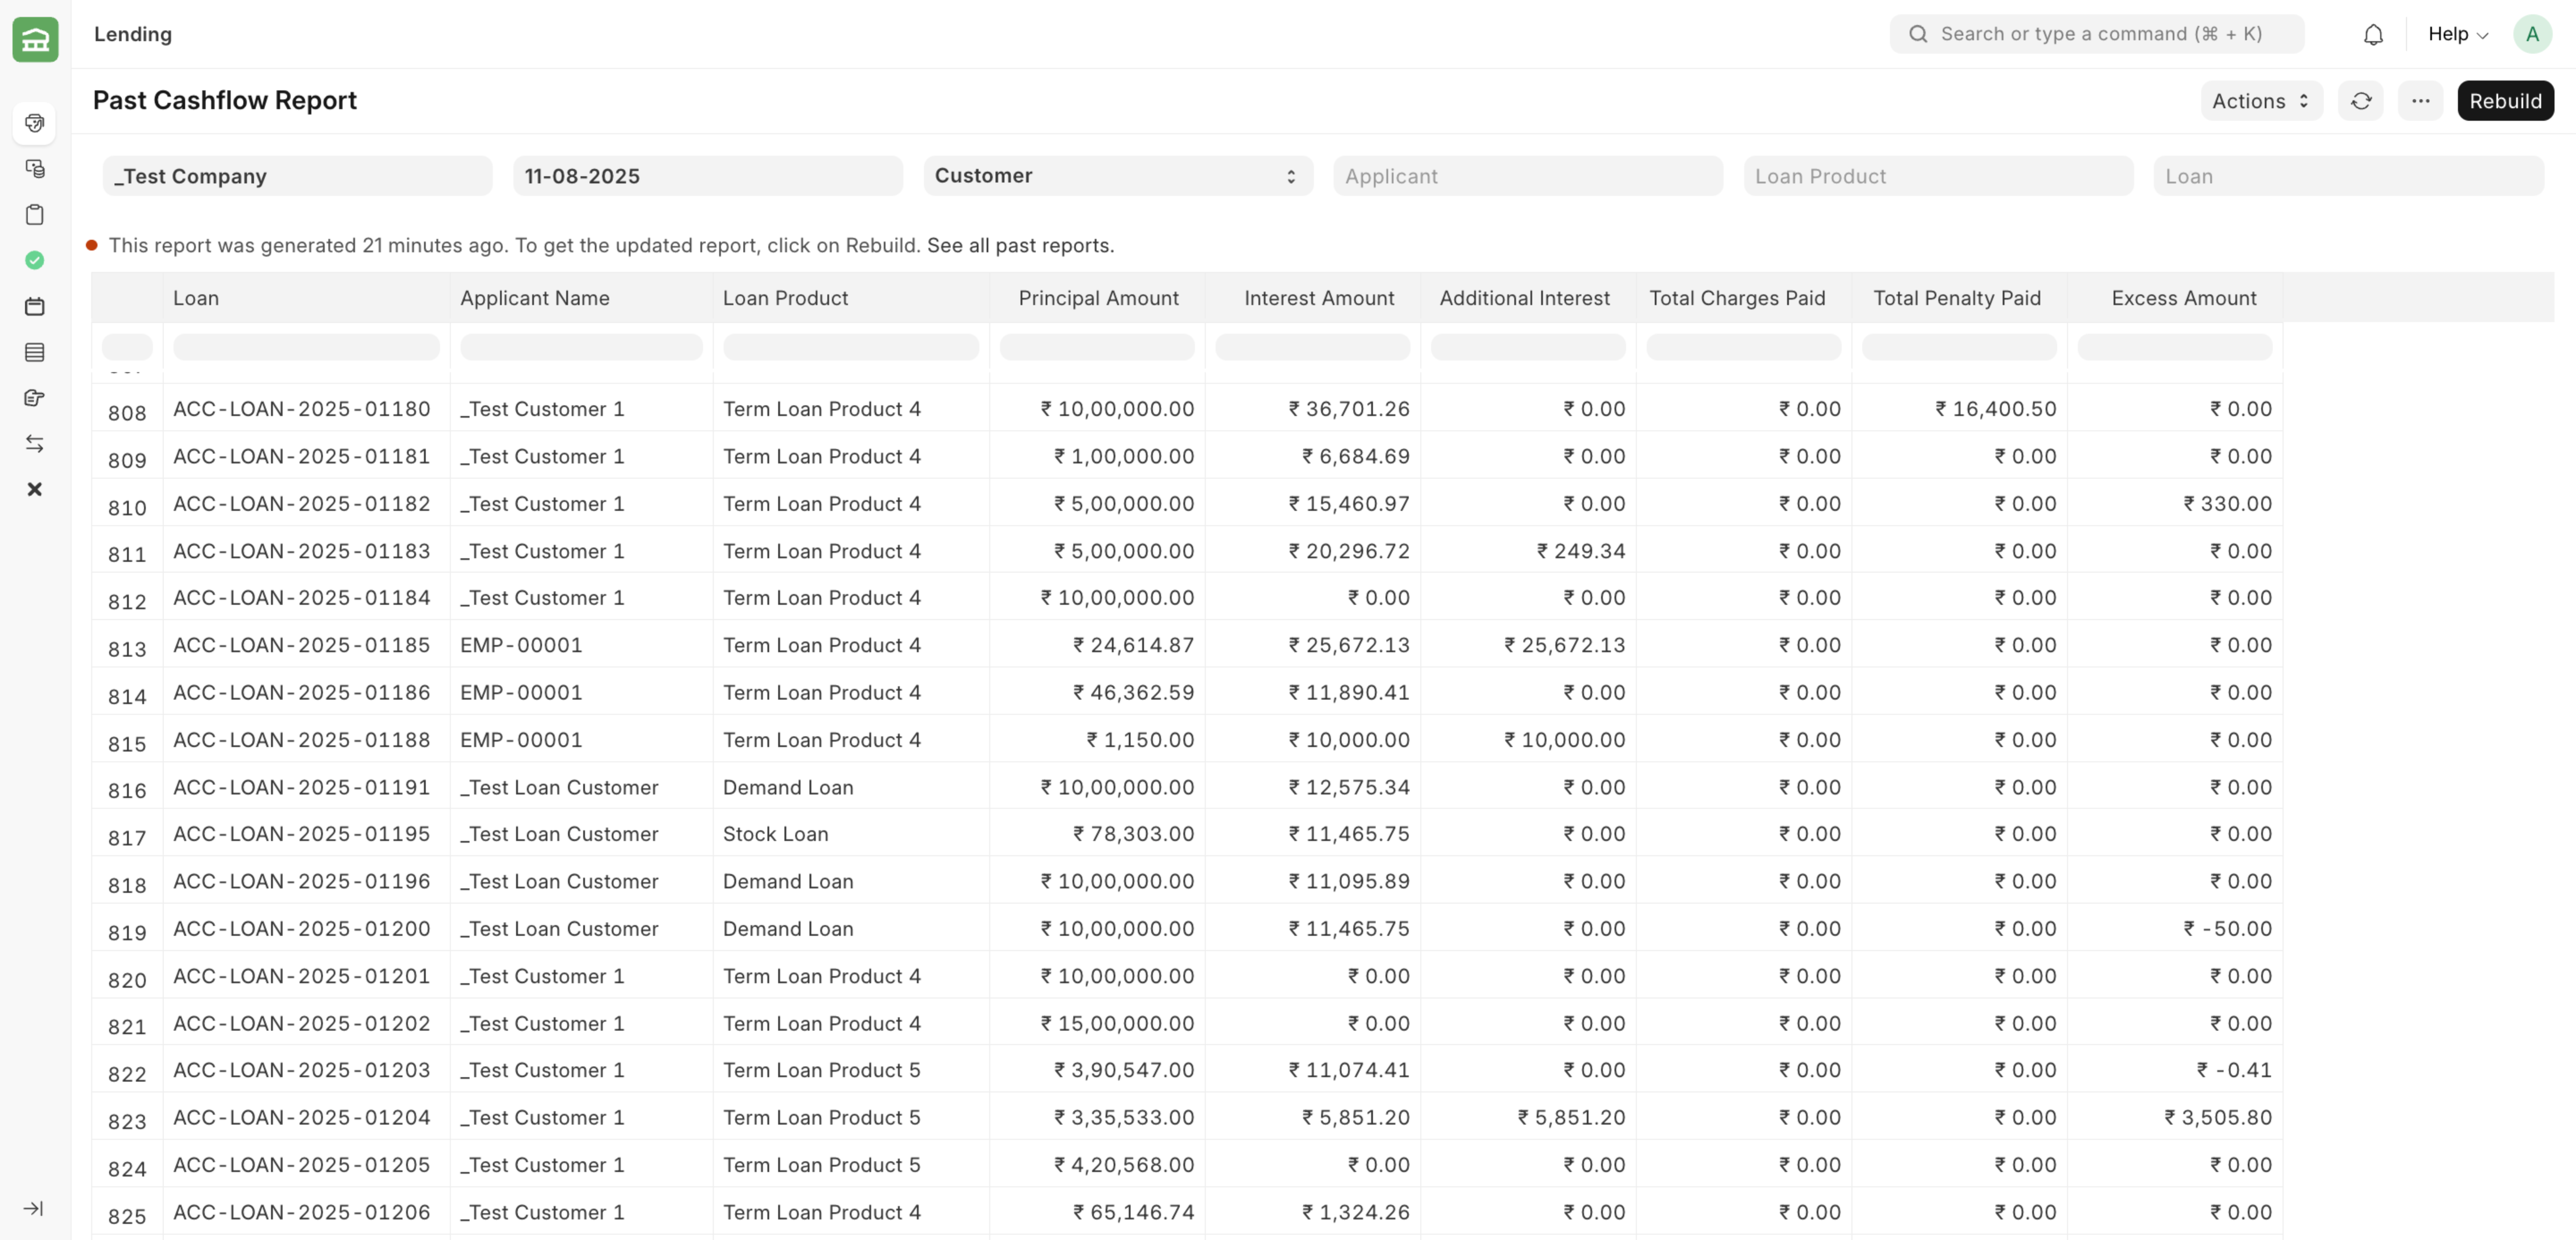Viewport: 2576px width, 1240px height.
Task: Open the loan handshake sidebar icon
Action: coord(35,123)
